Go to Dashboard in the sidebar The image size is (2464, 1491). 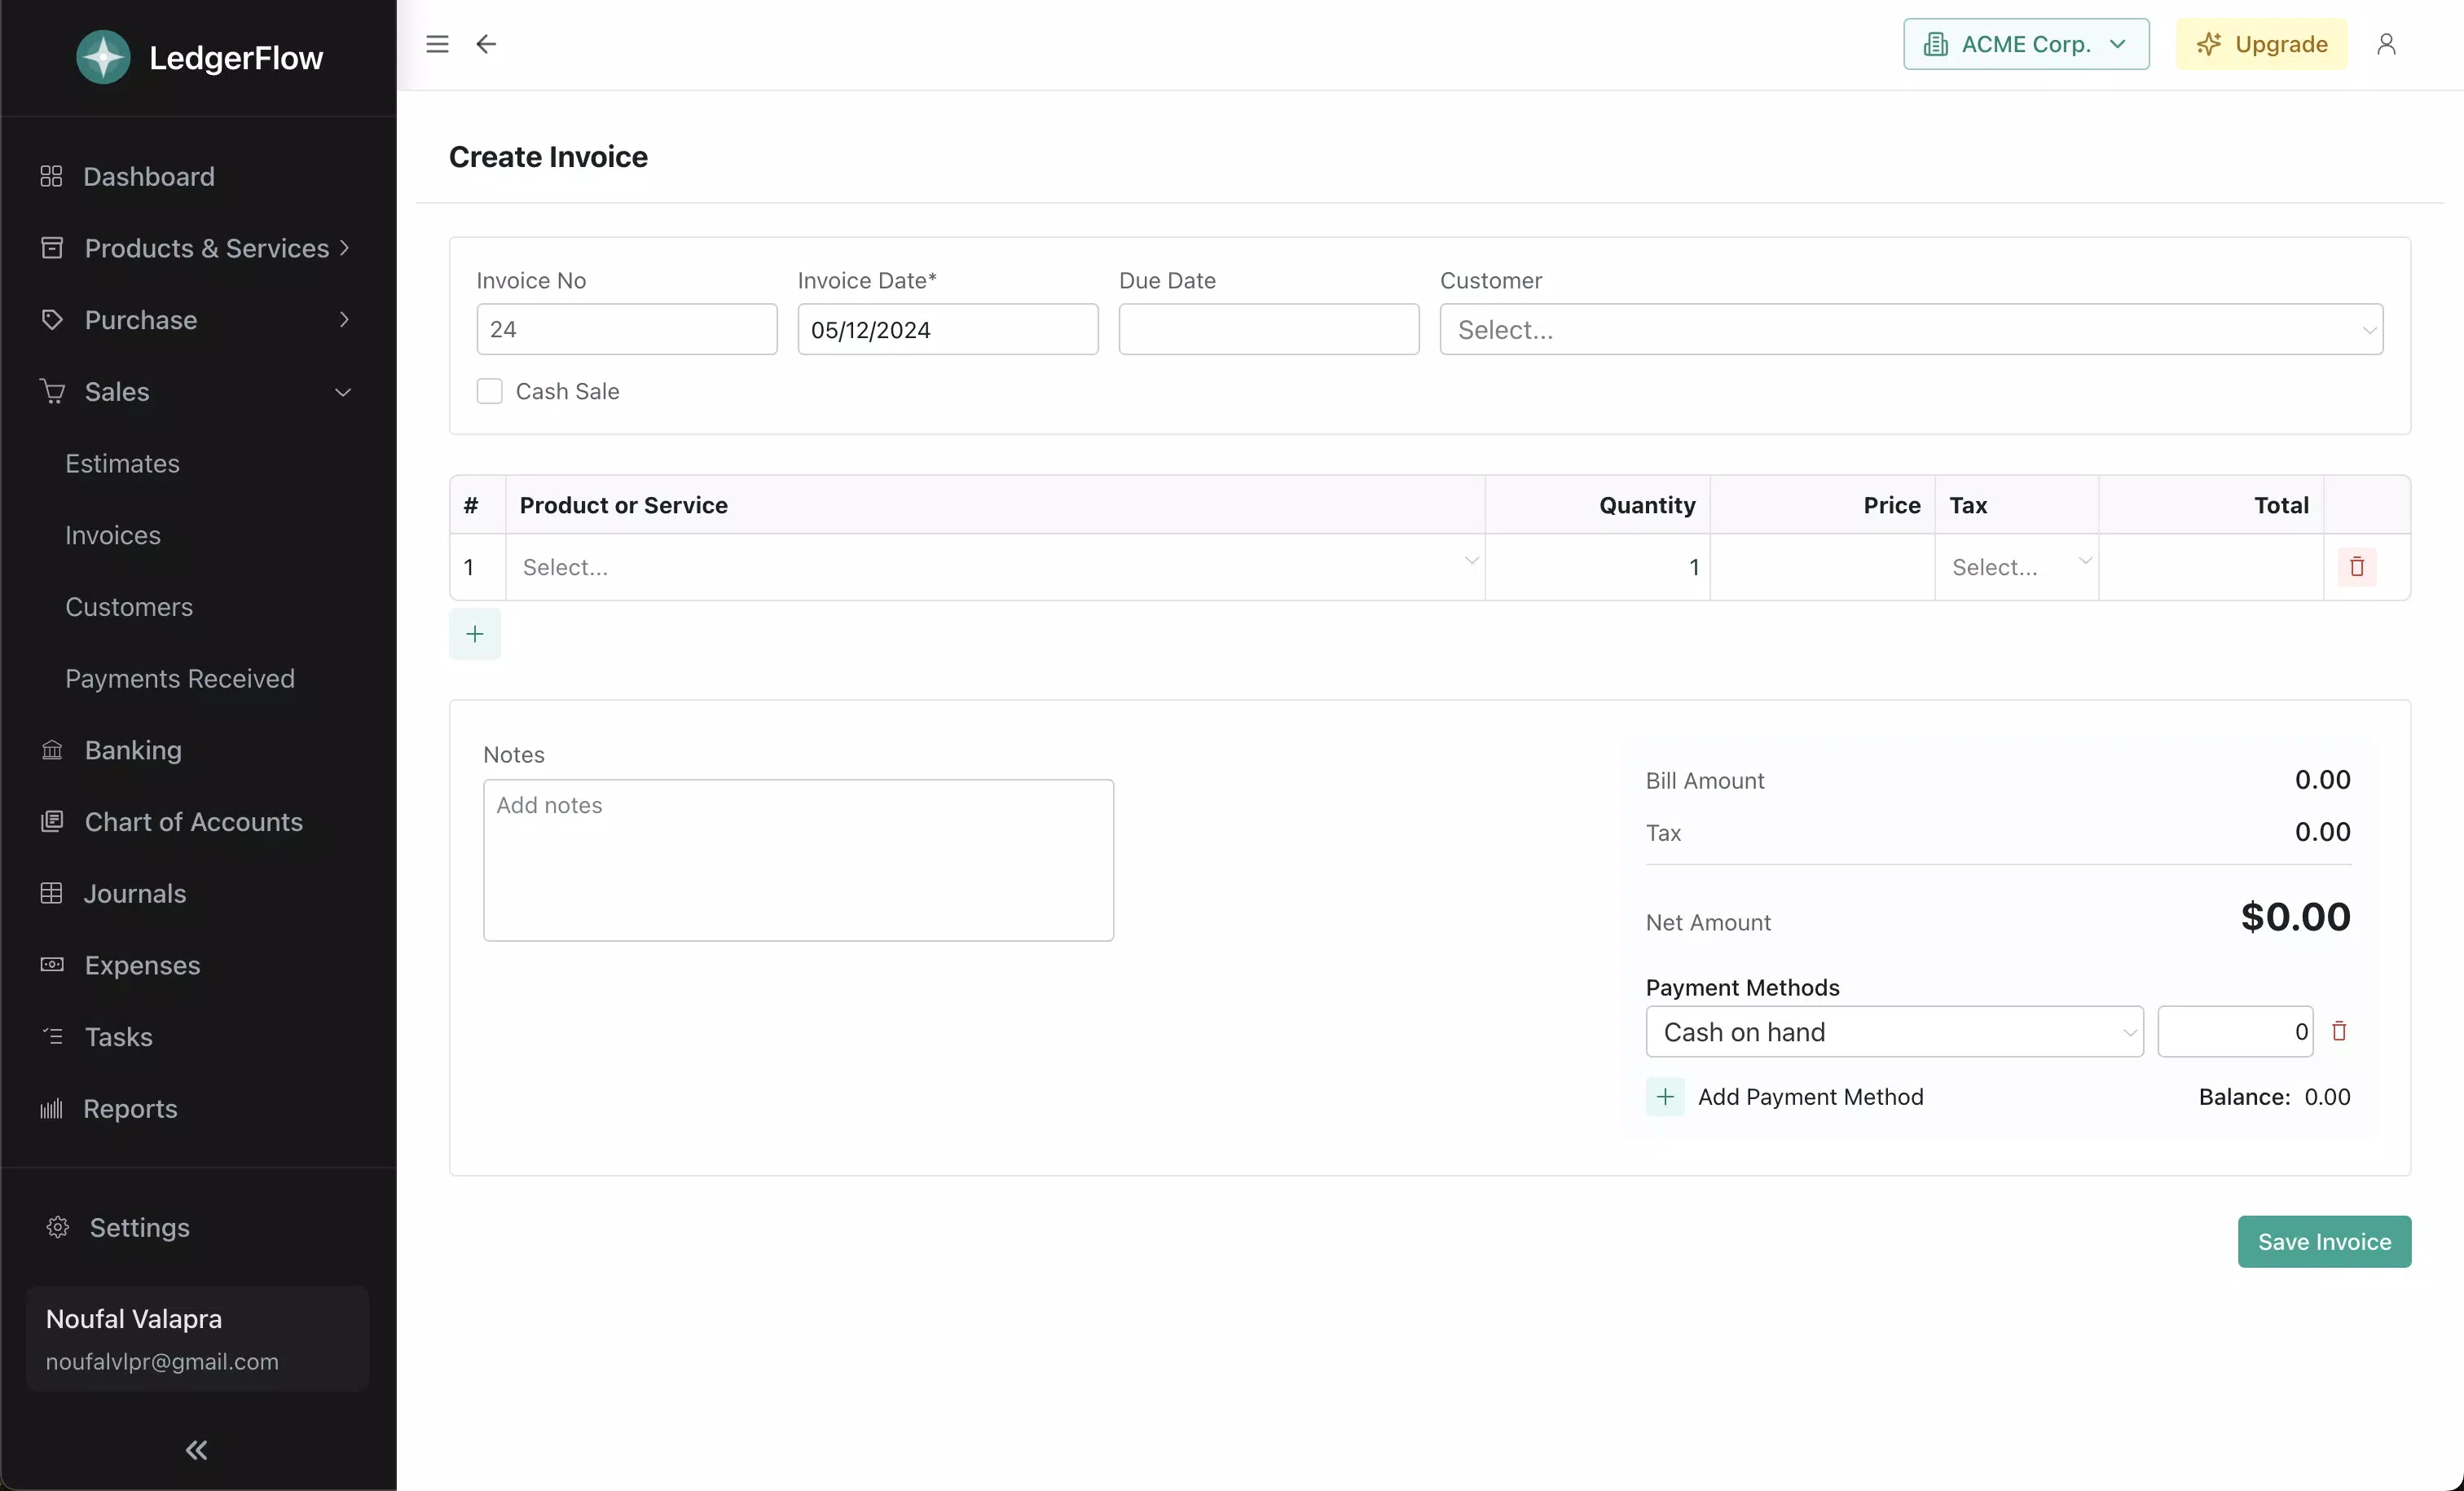point(148,176)
